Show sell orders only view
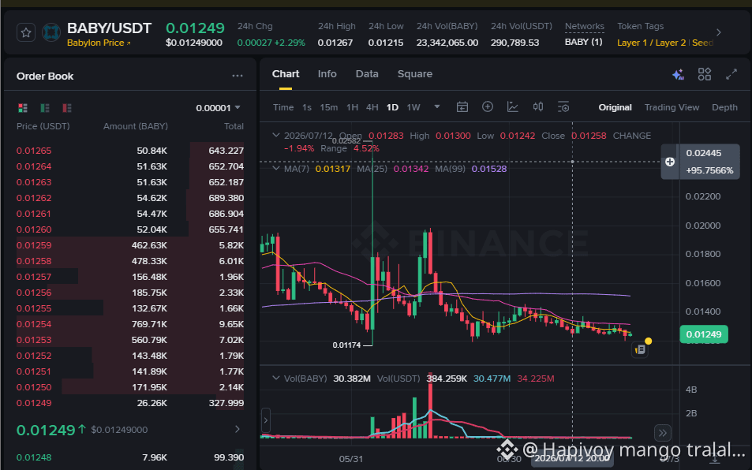Image resolution: width=752 pixels, height=470 pixels. point(67,108)
